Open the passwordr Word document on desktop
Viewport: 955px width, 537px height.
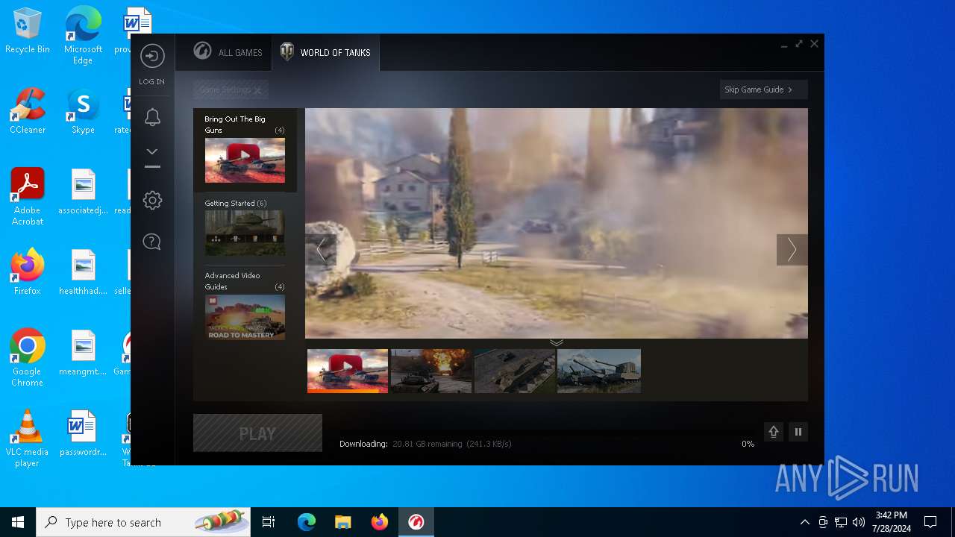tap(83, 434)
